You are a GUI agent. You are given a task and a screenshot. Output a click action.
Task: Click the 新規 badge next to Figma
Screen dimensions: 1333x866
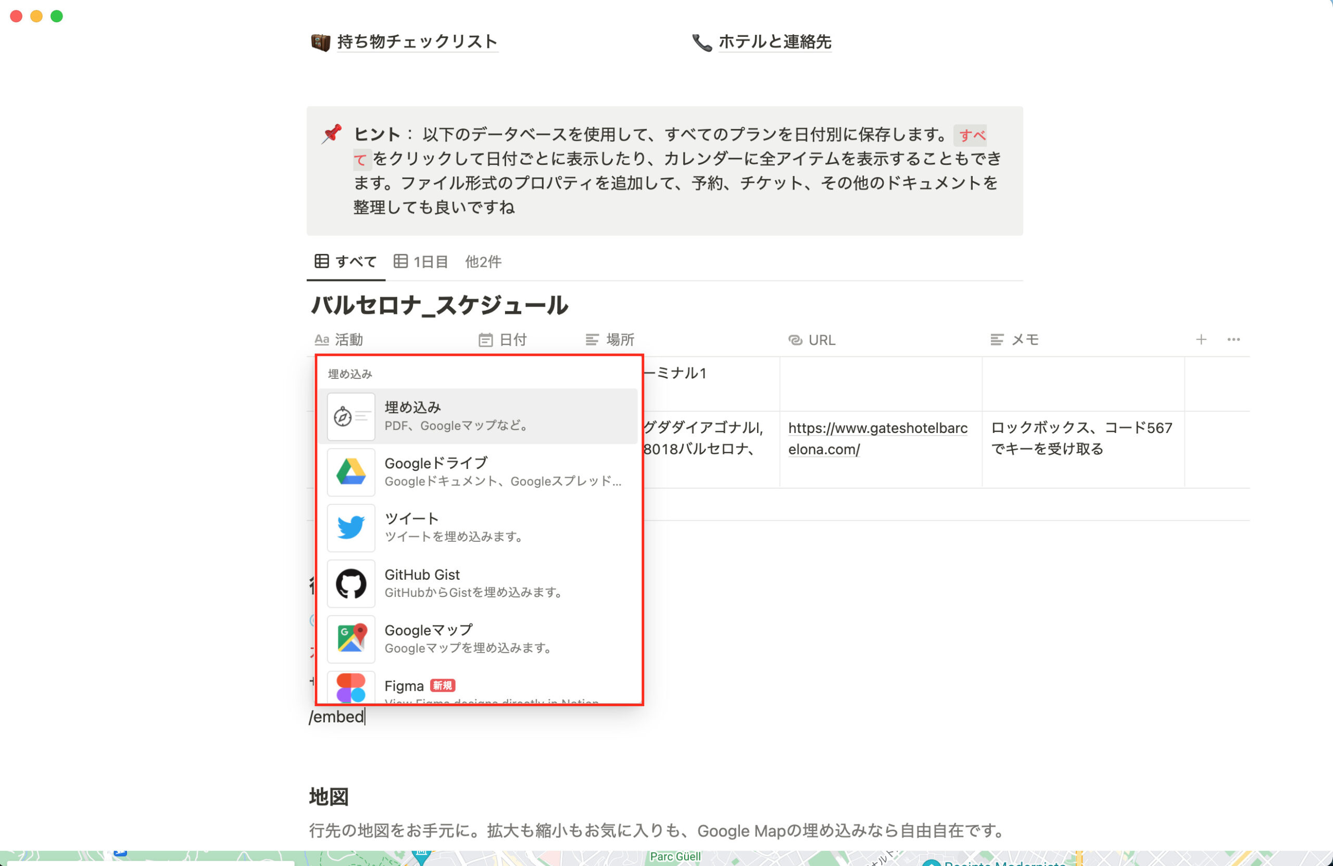pyautogui.click(x=443, y=686)
